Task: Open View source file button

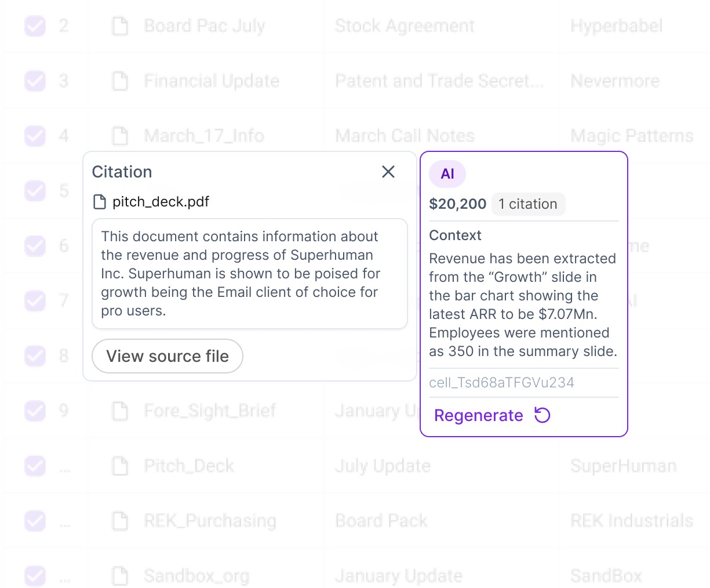Action: pos(168,356)
